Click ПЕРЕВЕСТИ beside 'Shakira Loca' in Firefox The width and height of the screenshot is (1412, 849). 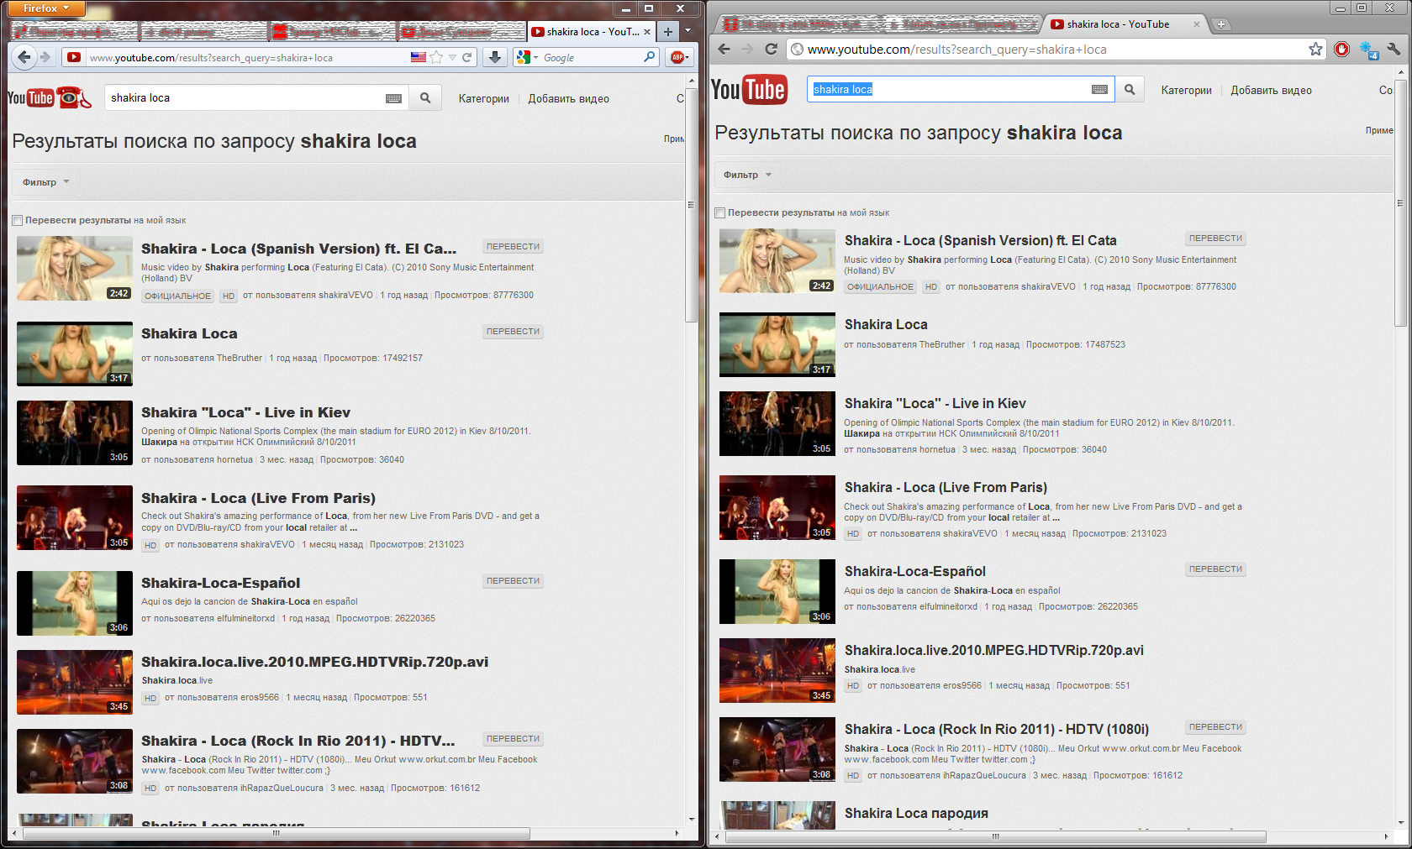(513, 332)
